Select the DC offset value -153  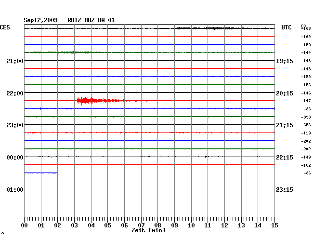[306, 85]
